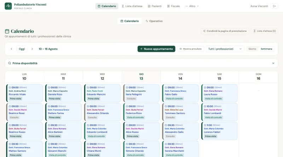This screenshot has height=157, width=283.
Task: Expand the Prima disponibilità panel chevron
Action: pos(273,63)
